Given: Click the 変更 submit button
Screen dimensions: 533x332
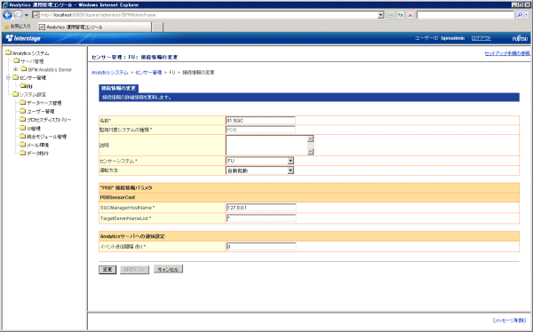Looking at the screenshot, I should (107, 270).
